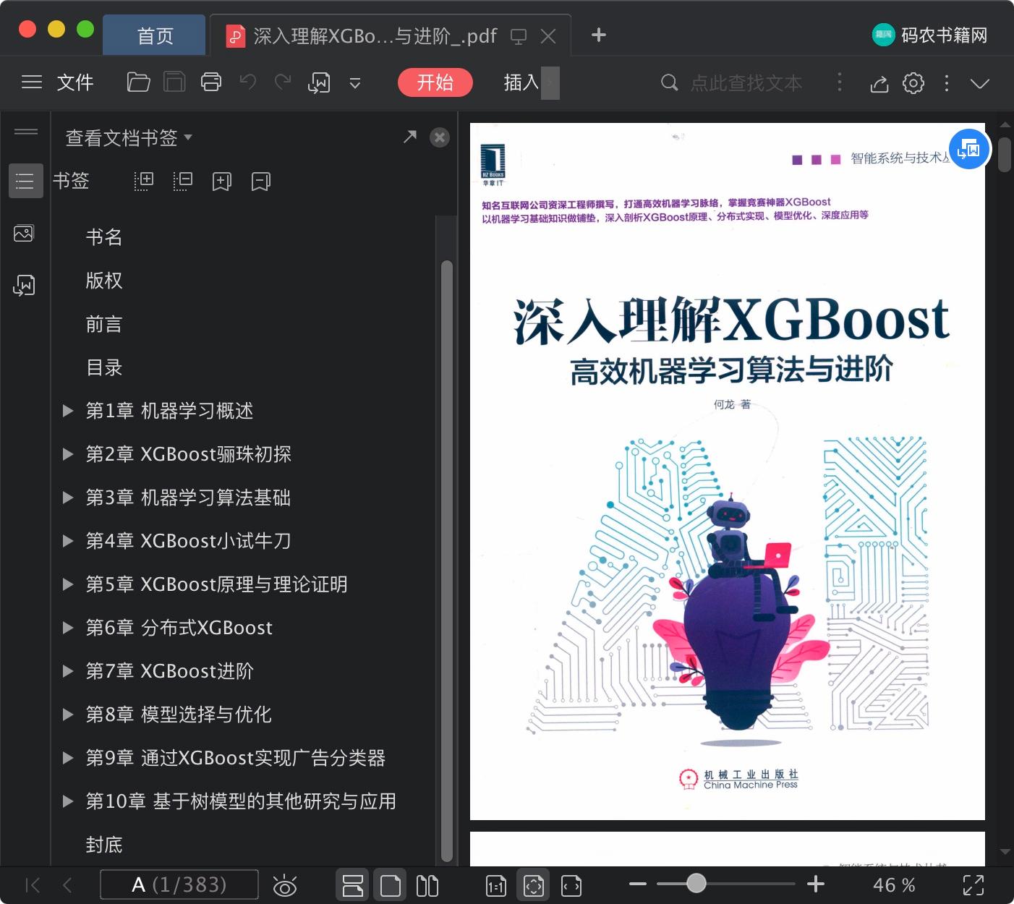This screenshot has height=904, width=1014.
Task: Click the redo arrow icon
Action: 283,82
